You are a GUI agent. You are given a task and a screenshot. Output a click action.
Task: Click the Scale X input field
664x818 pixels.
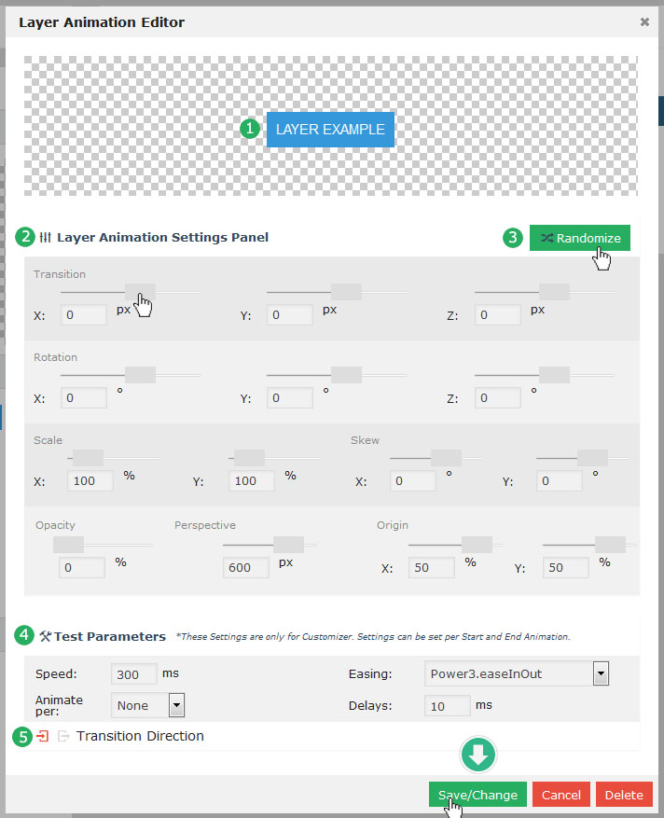coord(90,481)
